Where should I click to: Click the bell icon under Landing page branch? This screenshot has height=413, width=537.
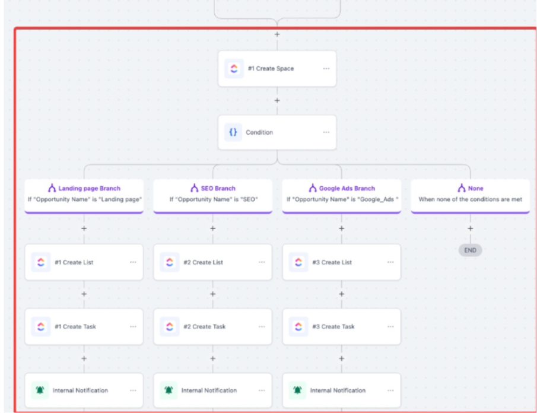(41, 390)
